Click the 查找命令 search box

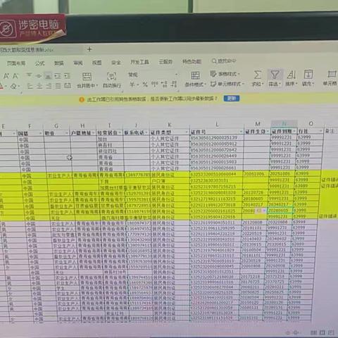tap(224, 61)
